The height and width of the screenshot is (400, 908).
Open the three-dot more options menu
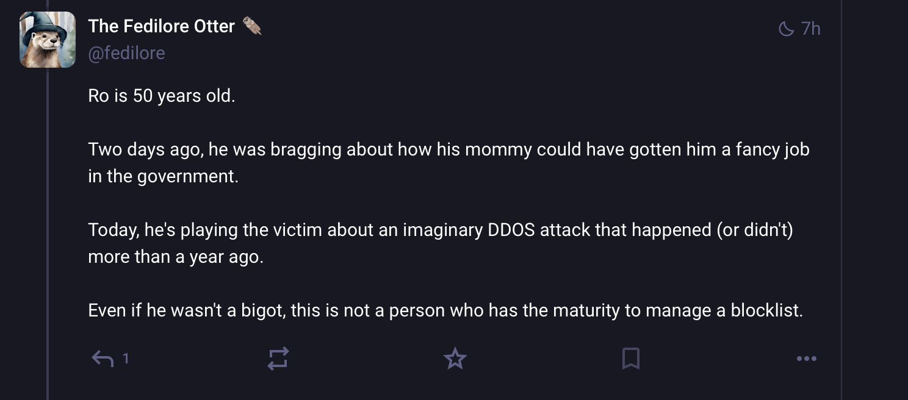pyautogui.click(x=806, y=359)
